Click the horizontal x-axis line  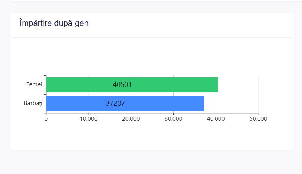click(150, 113)
